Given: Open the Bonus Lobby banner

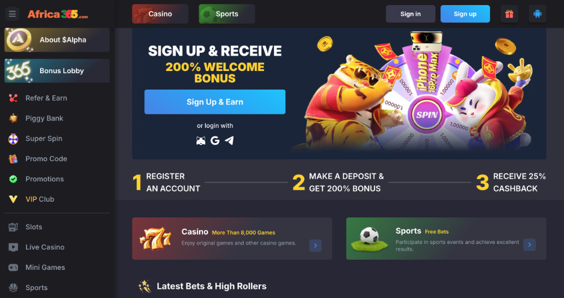Looking at the screenshot, I should click(x=57, y=71).
